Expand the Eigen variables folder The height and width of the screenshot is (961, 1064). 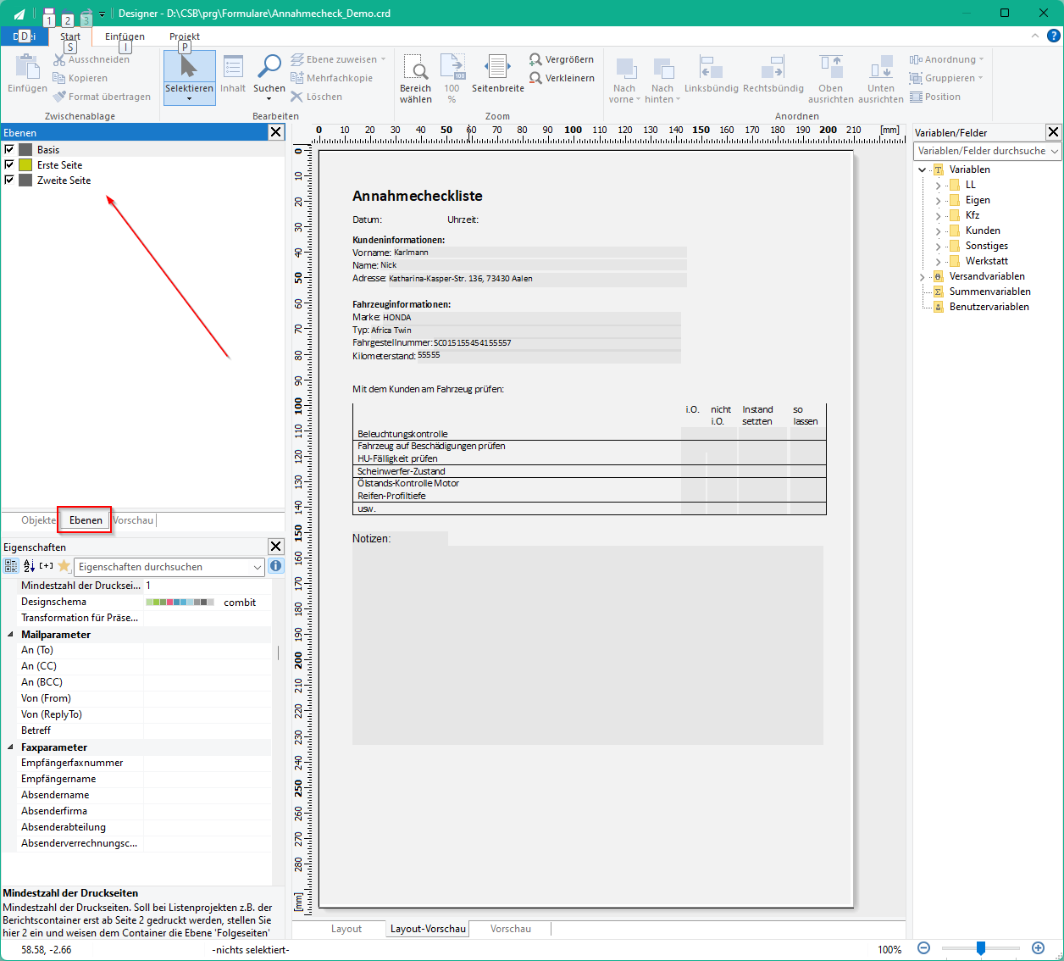(938, 200)
